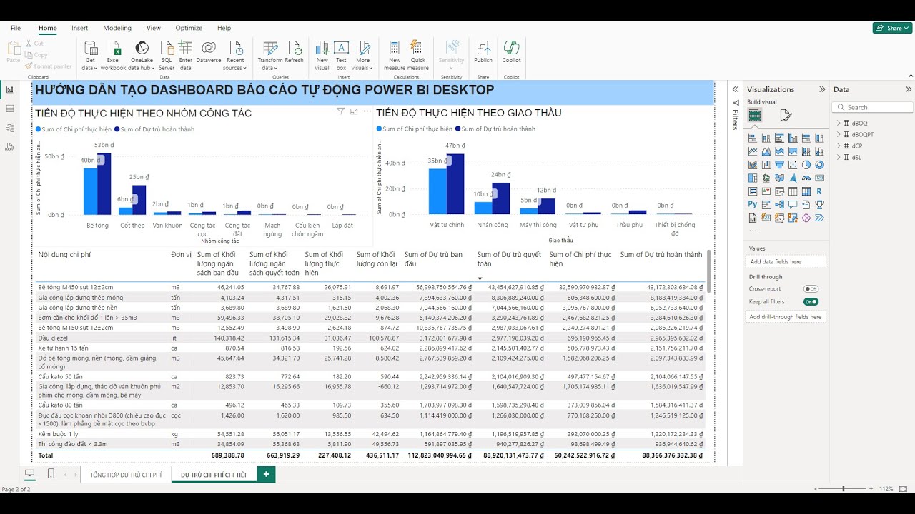The image size is (915, 514).
Task: Select the funnel chart visual type
Action: [780, 165]
